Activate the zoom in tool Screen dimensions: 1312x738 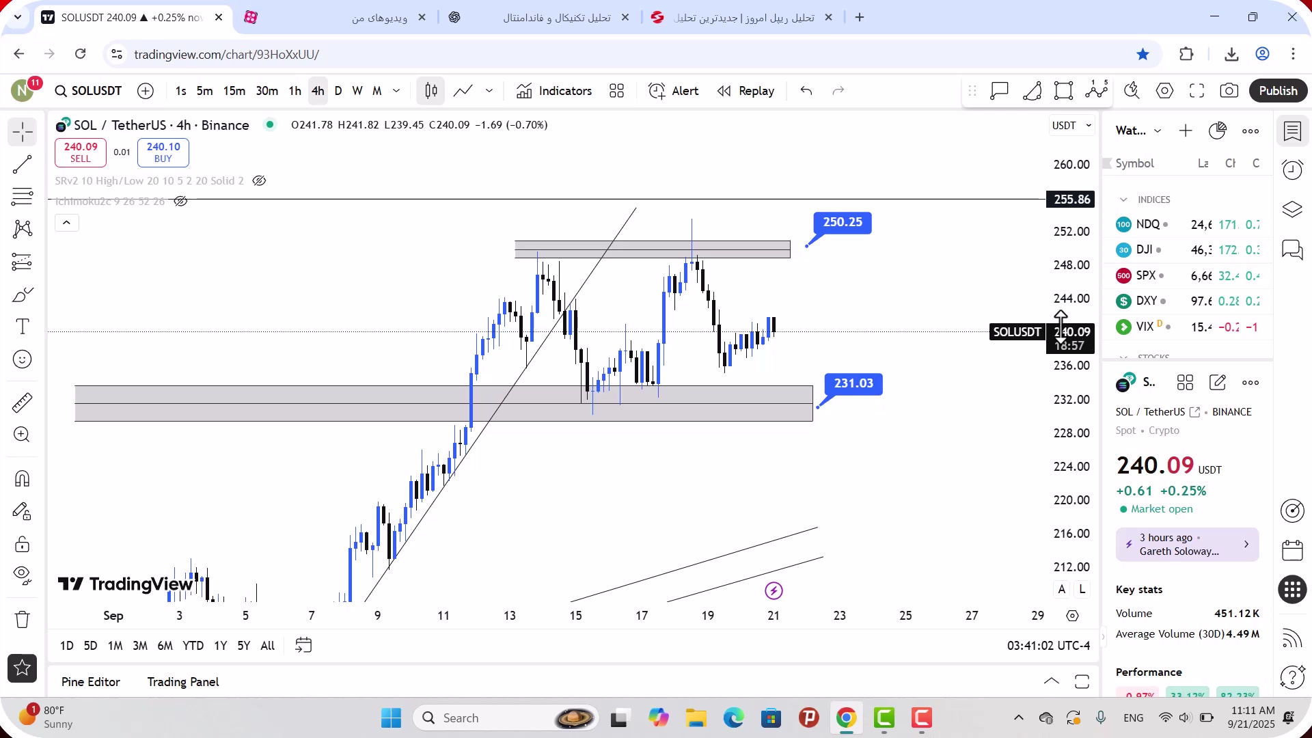[23, 435]
